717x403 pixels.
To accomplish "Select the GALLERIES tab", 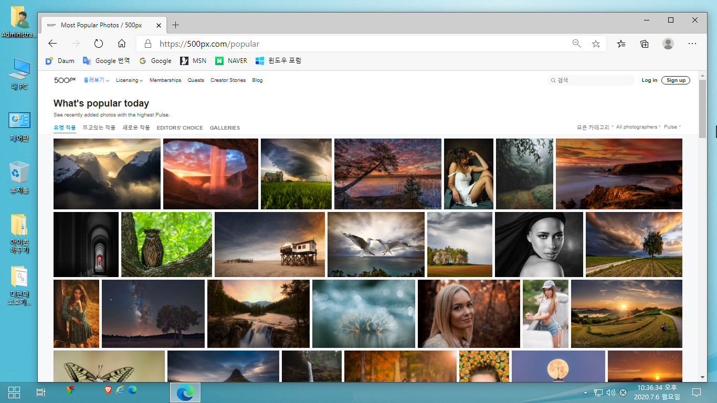I will pos(225,128).
